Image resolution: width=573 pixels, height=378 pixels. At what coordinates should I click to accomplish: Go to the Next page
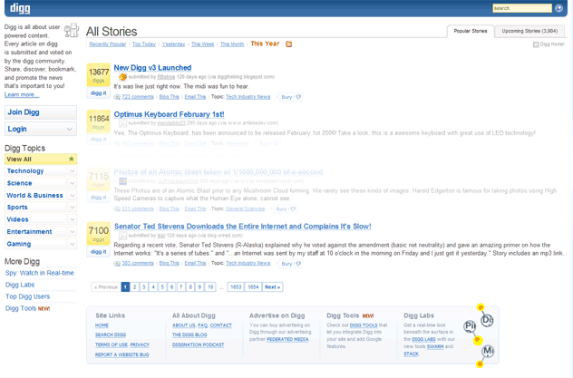click(272, 287)
